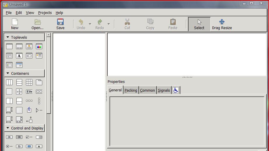
Task: Open the Redo history dropdown arrow
Action: click(109, 24)
